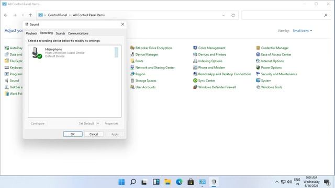The width and height of the screenshot is (335, 188).
Task: Open the clock and date in taskbar
Action: point(311,182)
